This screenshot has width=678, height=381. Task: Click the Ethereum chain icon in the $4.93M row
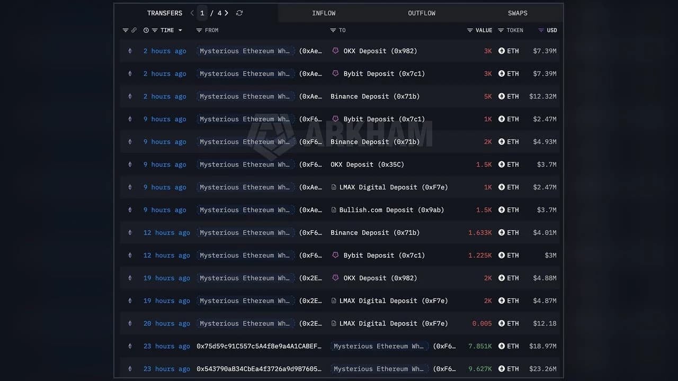[x=130, y=142]
